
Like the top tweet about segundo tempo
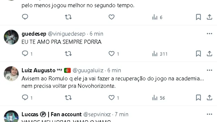pyautogui.click(x=111, y=17)
